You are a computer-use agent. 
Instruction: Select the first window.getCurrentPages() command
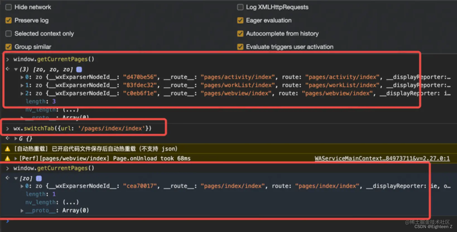[54, 59]
